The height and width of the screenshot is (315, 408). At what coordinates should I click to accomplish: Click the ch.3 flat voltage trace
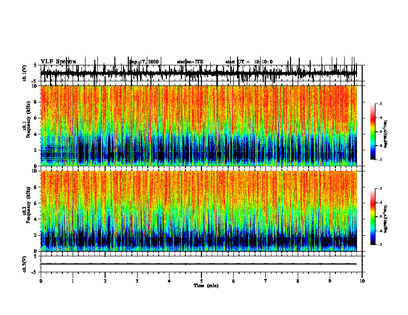coord(199,264)
